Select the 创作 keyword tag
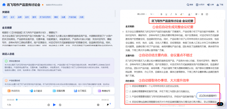Viewport: 227px width, 109px height. (27, 17)
